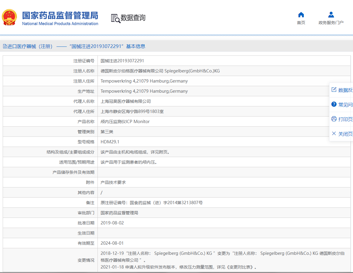Click approval date 2019-08-02
The image size is (353, 273).
[x=112, y=223]
